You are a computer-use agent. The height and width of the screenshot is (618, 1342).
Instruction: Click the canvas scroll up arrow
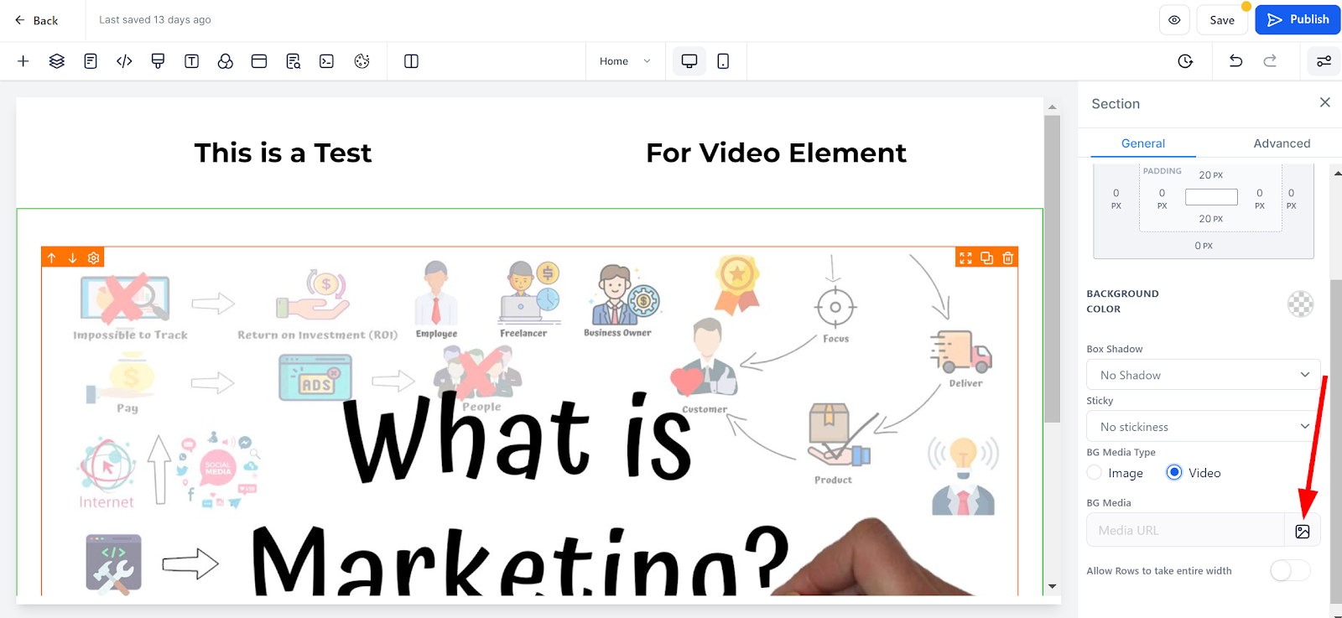[x=1053, y=107]
